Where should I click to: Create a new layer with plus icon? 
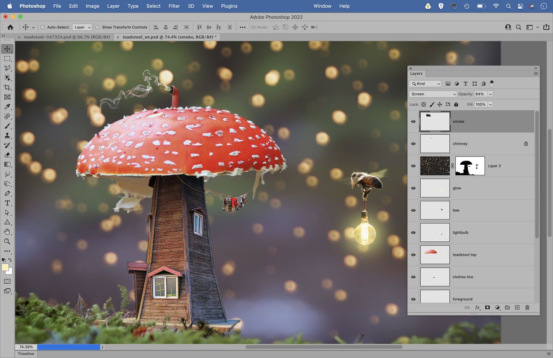(x=517, y=307)
